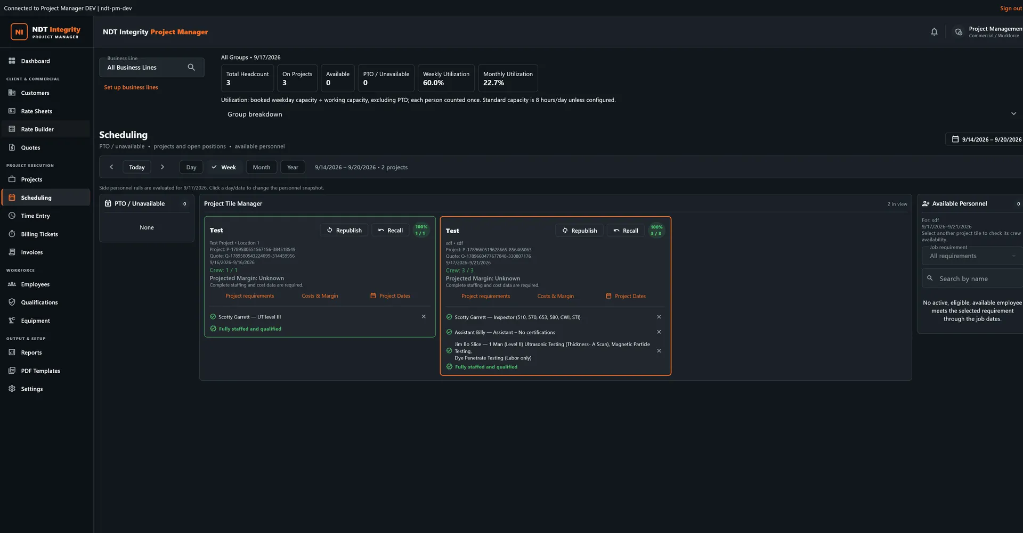The image size is (1023, 533).
Task: Click the Rate Builder sidebar icon
Action: pyautogui.click(x=12, y=129)
